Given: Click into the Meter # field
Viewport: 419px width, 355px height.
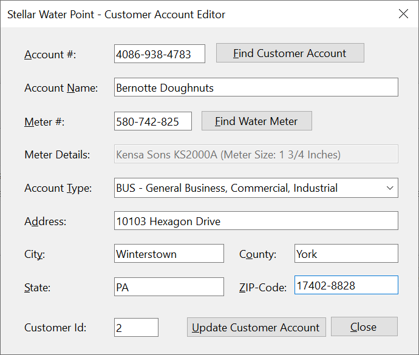Looking at the screenshot, I should coord(153,121).
